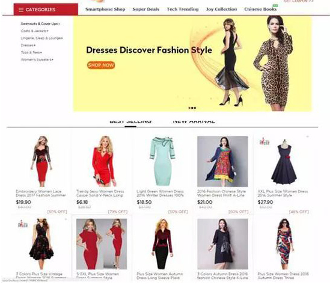This screenshot has width=330, height=285.
Task: Switch to the New Arrival tab
Action: pos(194,121)
